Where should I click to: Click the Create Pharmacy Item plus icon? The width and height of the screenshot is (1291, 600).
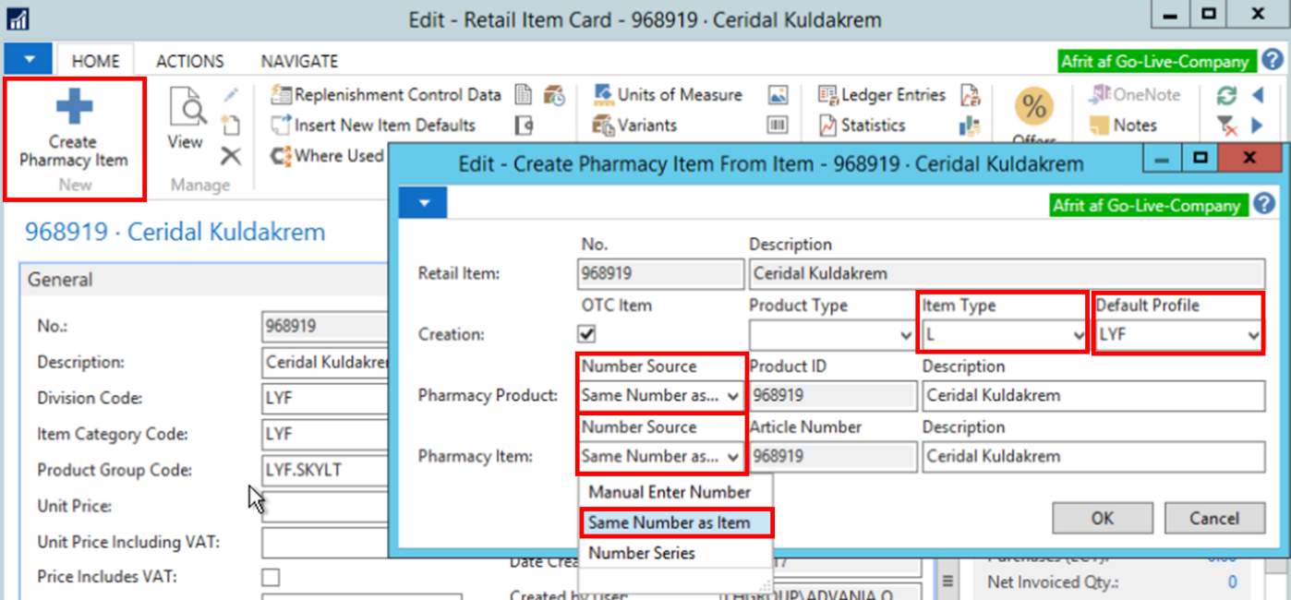74,109
